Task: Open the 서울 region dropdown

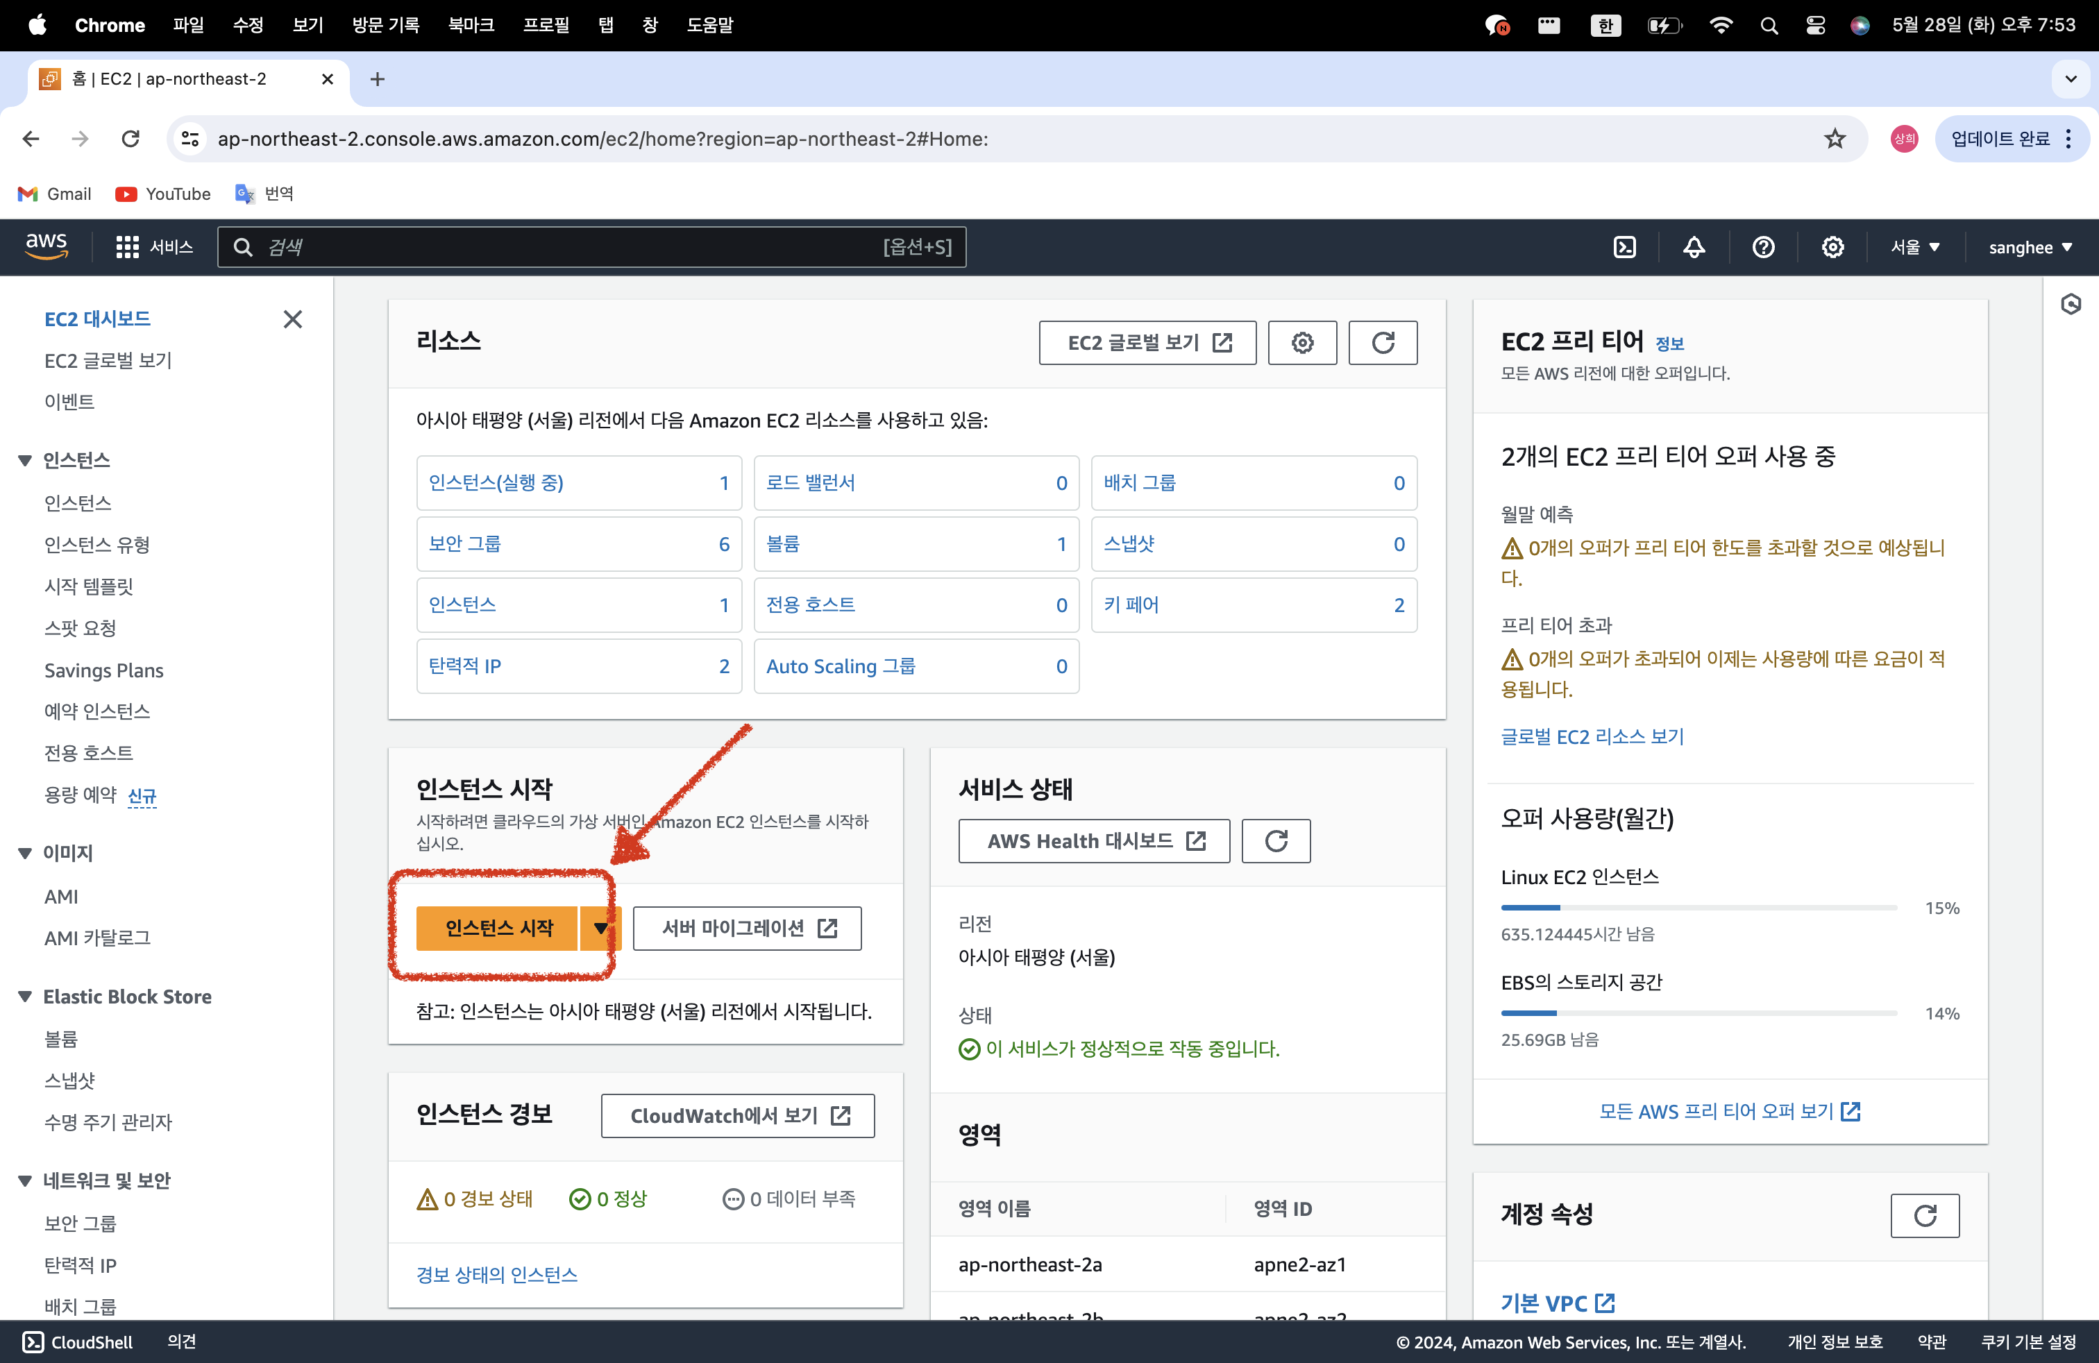Action: (x=1914, y=247)
